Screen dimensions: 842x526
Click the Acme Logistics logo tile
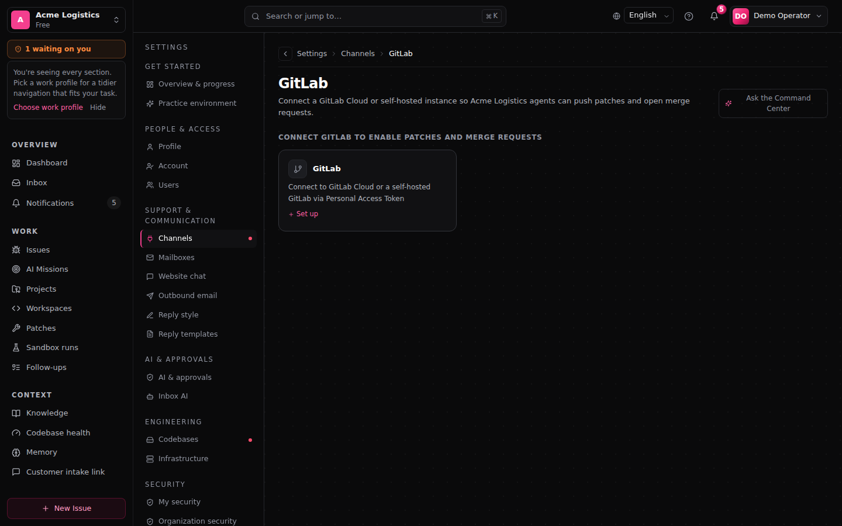[x=20, y=20]
